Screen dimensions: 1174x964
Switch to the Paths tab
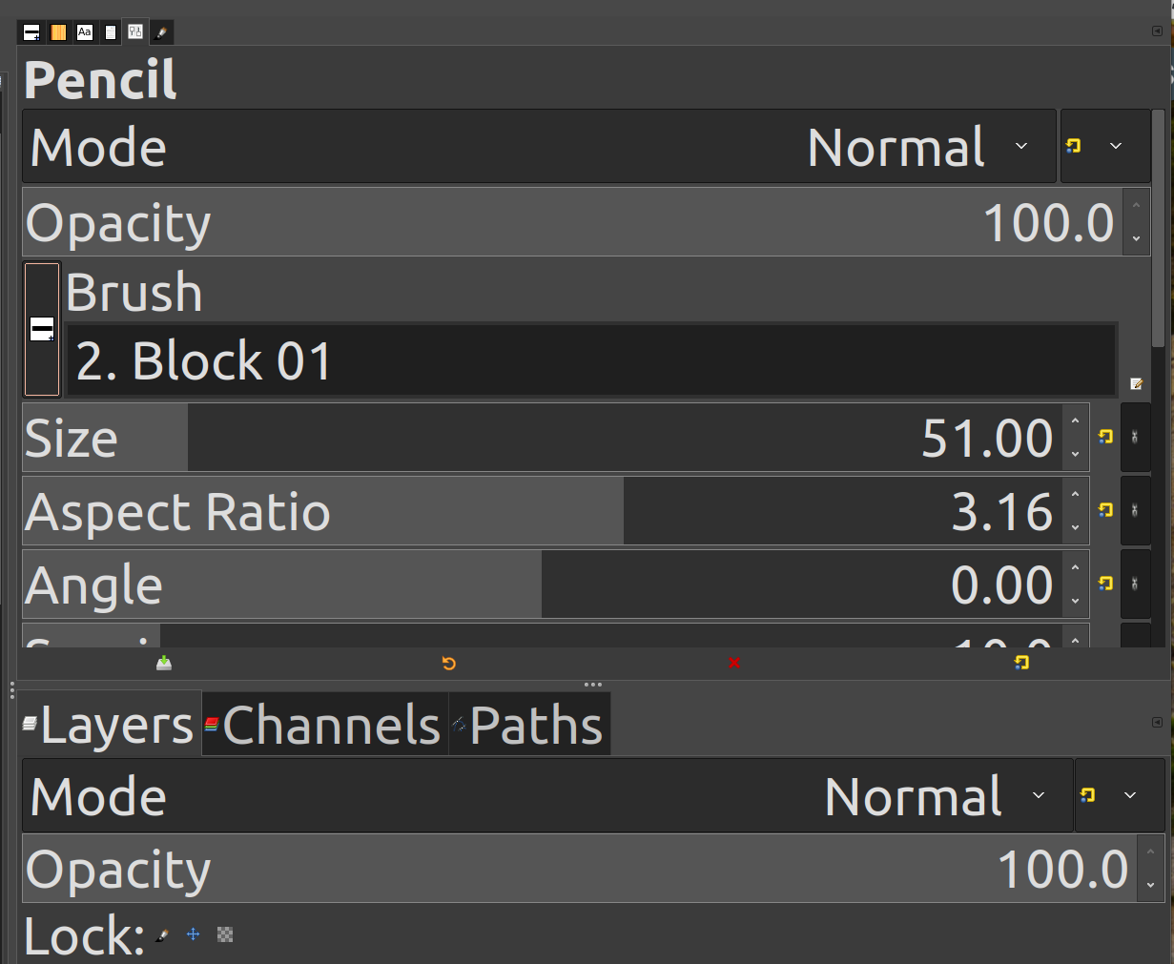[529, 725]
